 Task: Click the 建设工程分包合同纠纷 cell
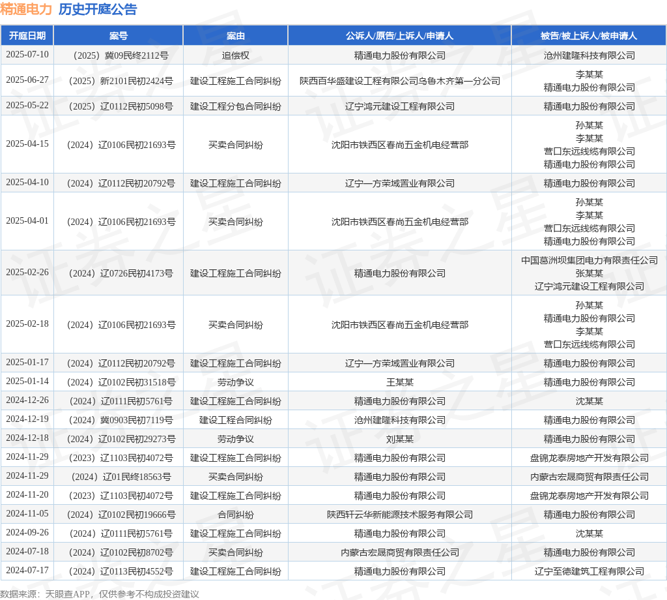coord(236,106)
